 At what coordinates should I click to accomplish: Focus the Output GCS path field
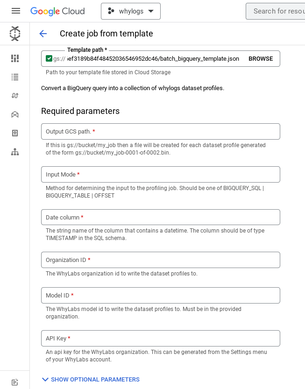click(x=161, y=131)
